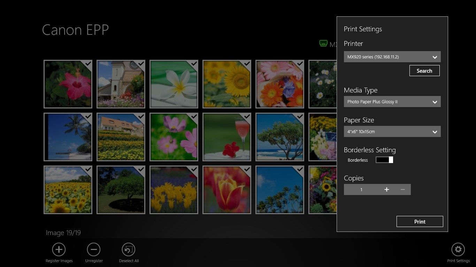Select the red-yellow tulip close-up thumbnail

tap(227, 190)
